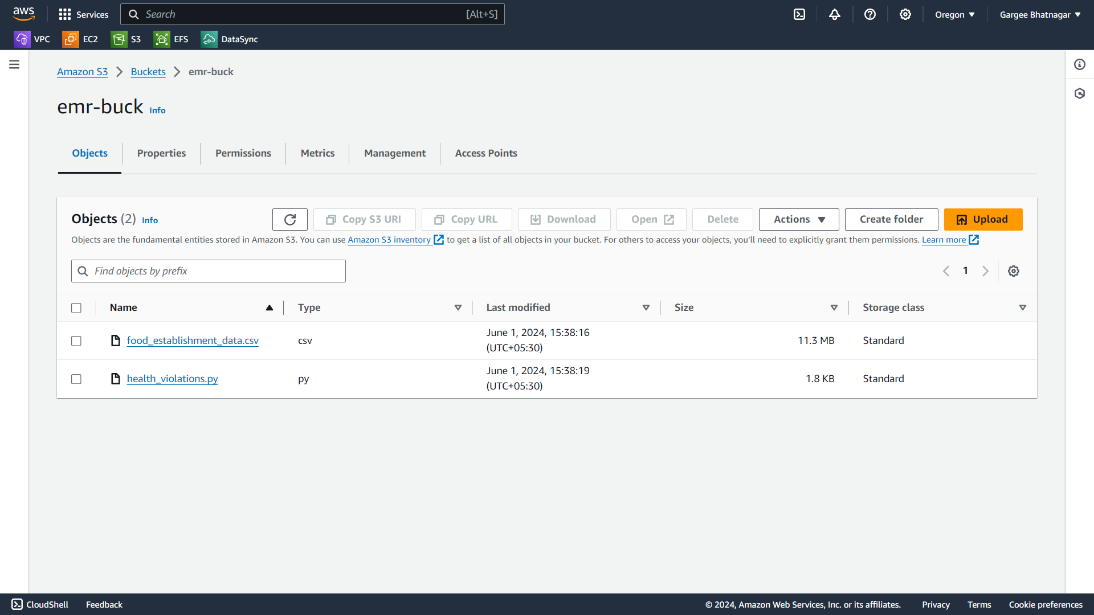Select the food_establishment_data.csv checkbox

[x=76, y=341]
